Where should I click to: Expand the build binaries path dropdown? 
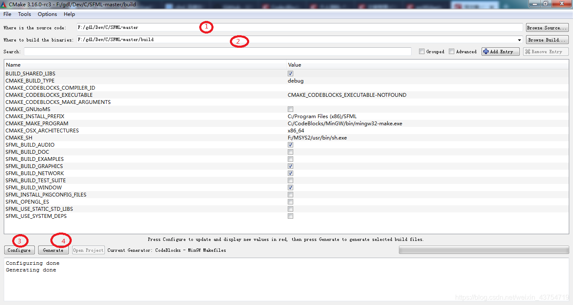(x=520, y=40)
